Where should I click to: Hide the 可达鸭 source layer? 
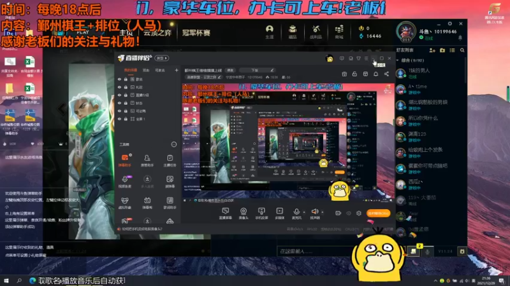point(119,111)
